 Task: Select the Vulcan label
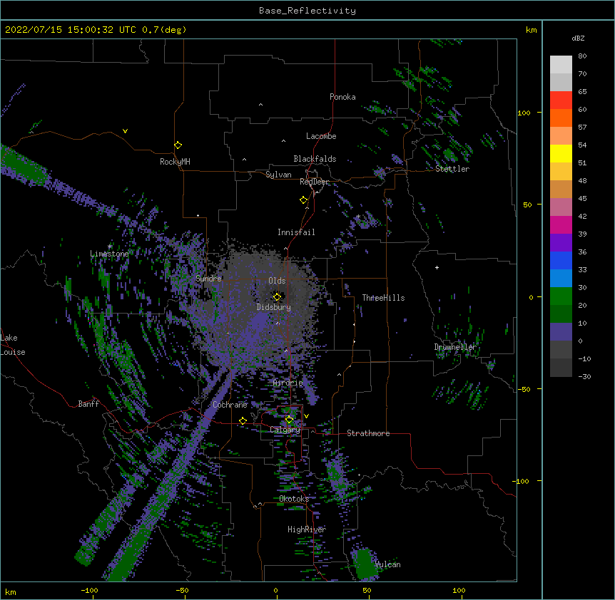coord(387,564)
